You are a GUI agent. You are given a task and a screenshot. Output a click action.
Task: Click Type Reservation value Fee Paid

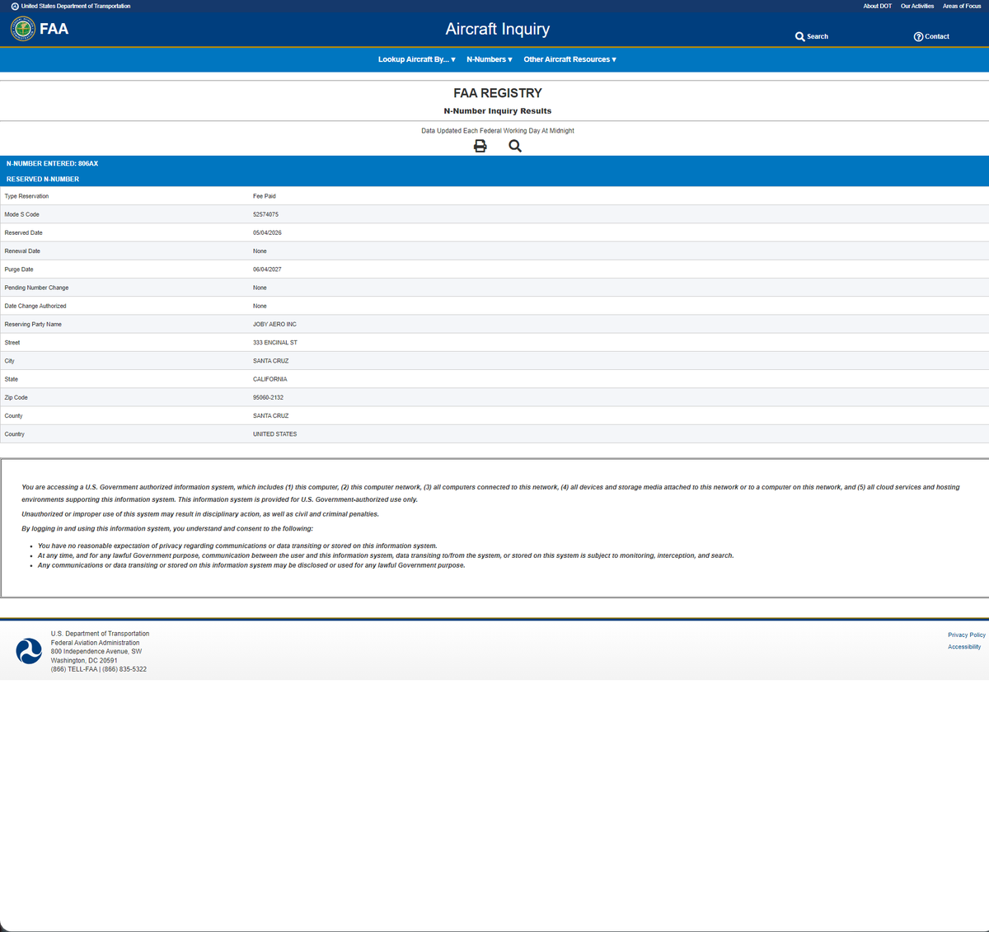click(x=265, y=196)
